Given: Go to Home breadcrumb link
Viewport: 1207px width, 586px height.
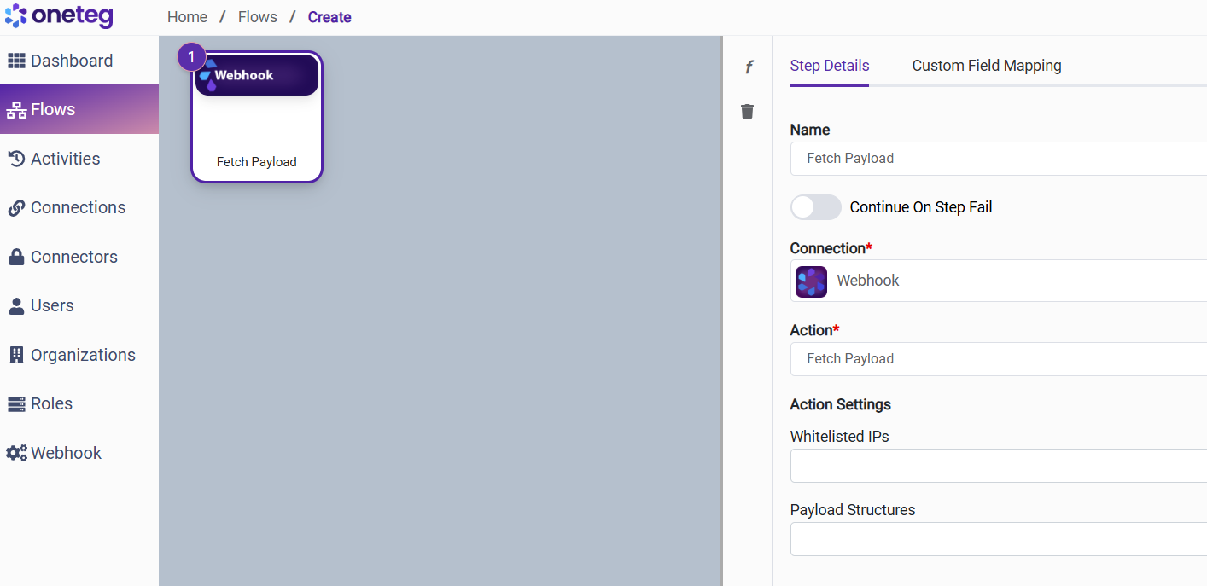Looking at the screenshot, I should (187, 17).
